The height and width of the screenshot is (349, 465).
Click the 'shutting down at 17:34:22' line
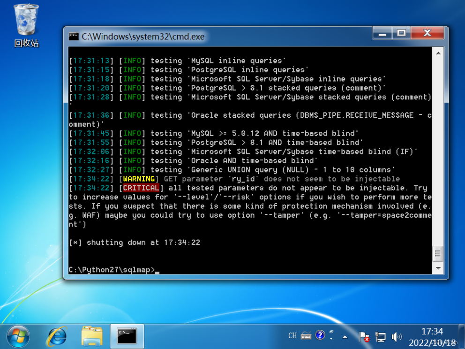pyautogui.click(x=135, y=243)
